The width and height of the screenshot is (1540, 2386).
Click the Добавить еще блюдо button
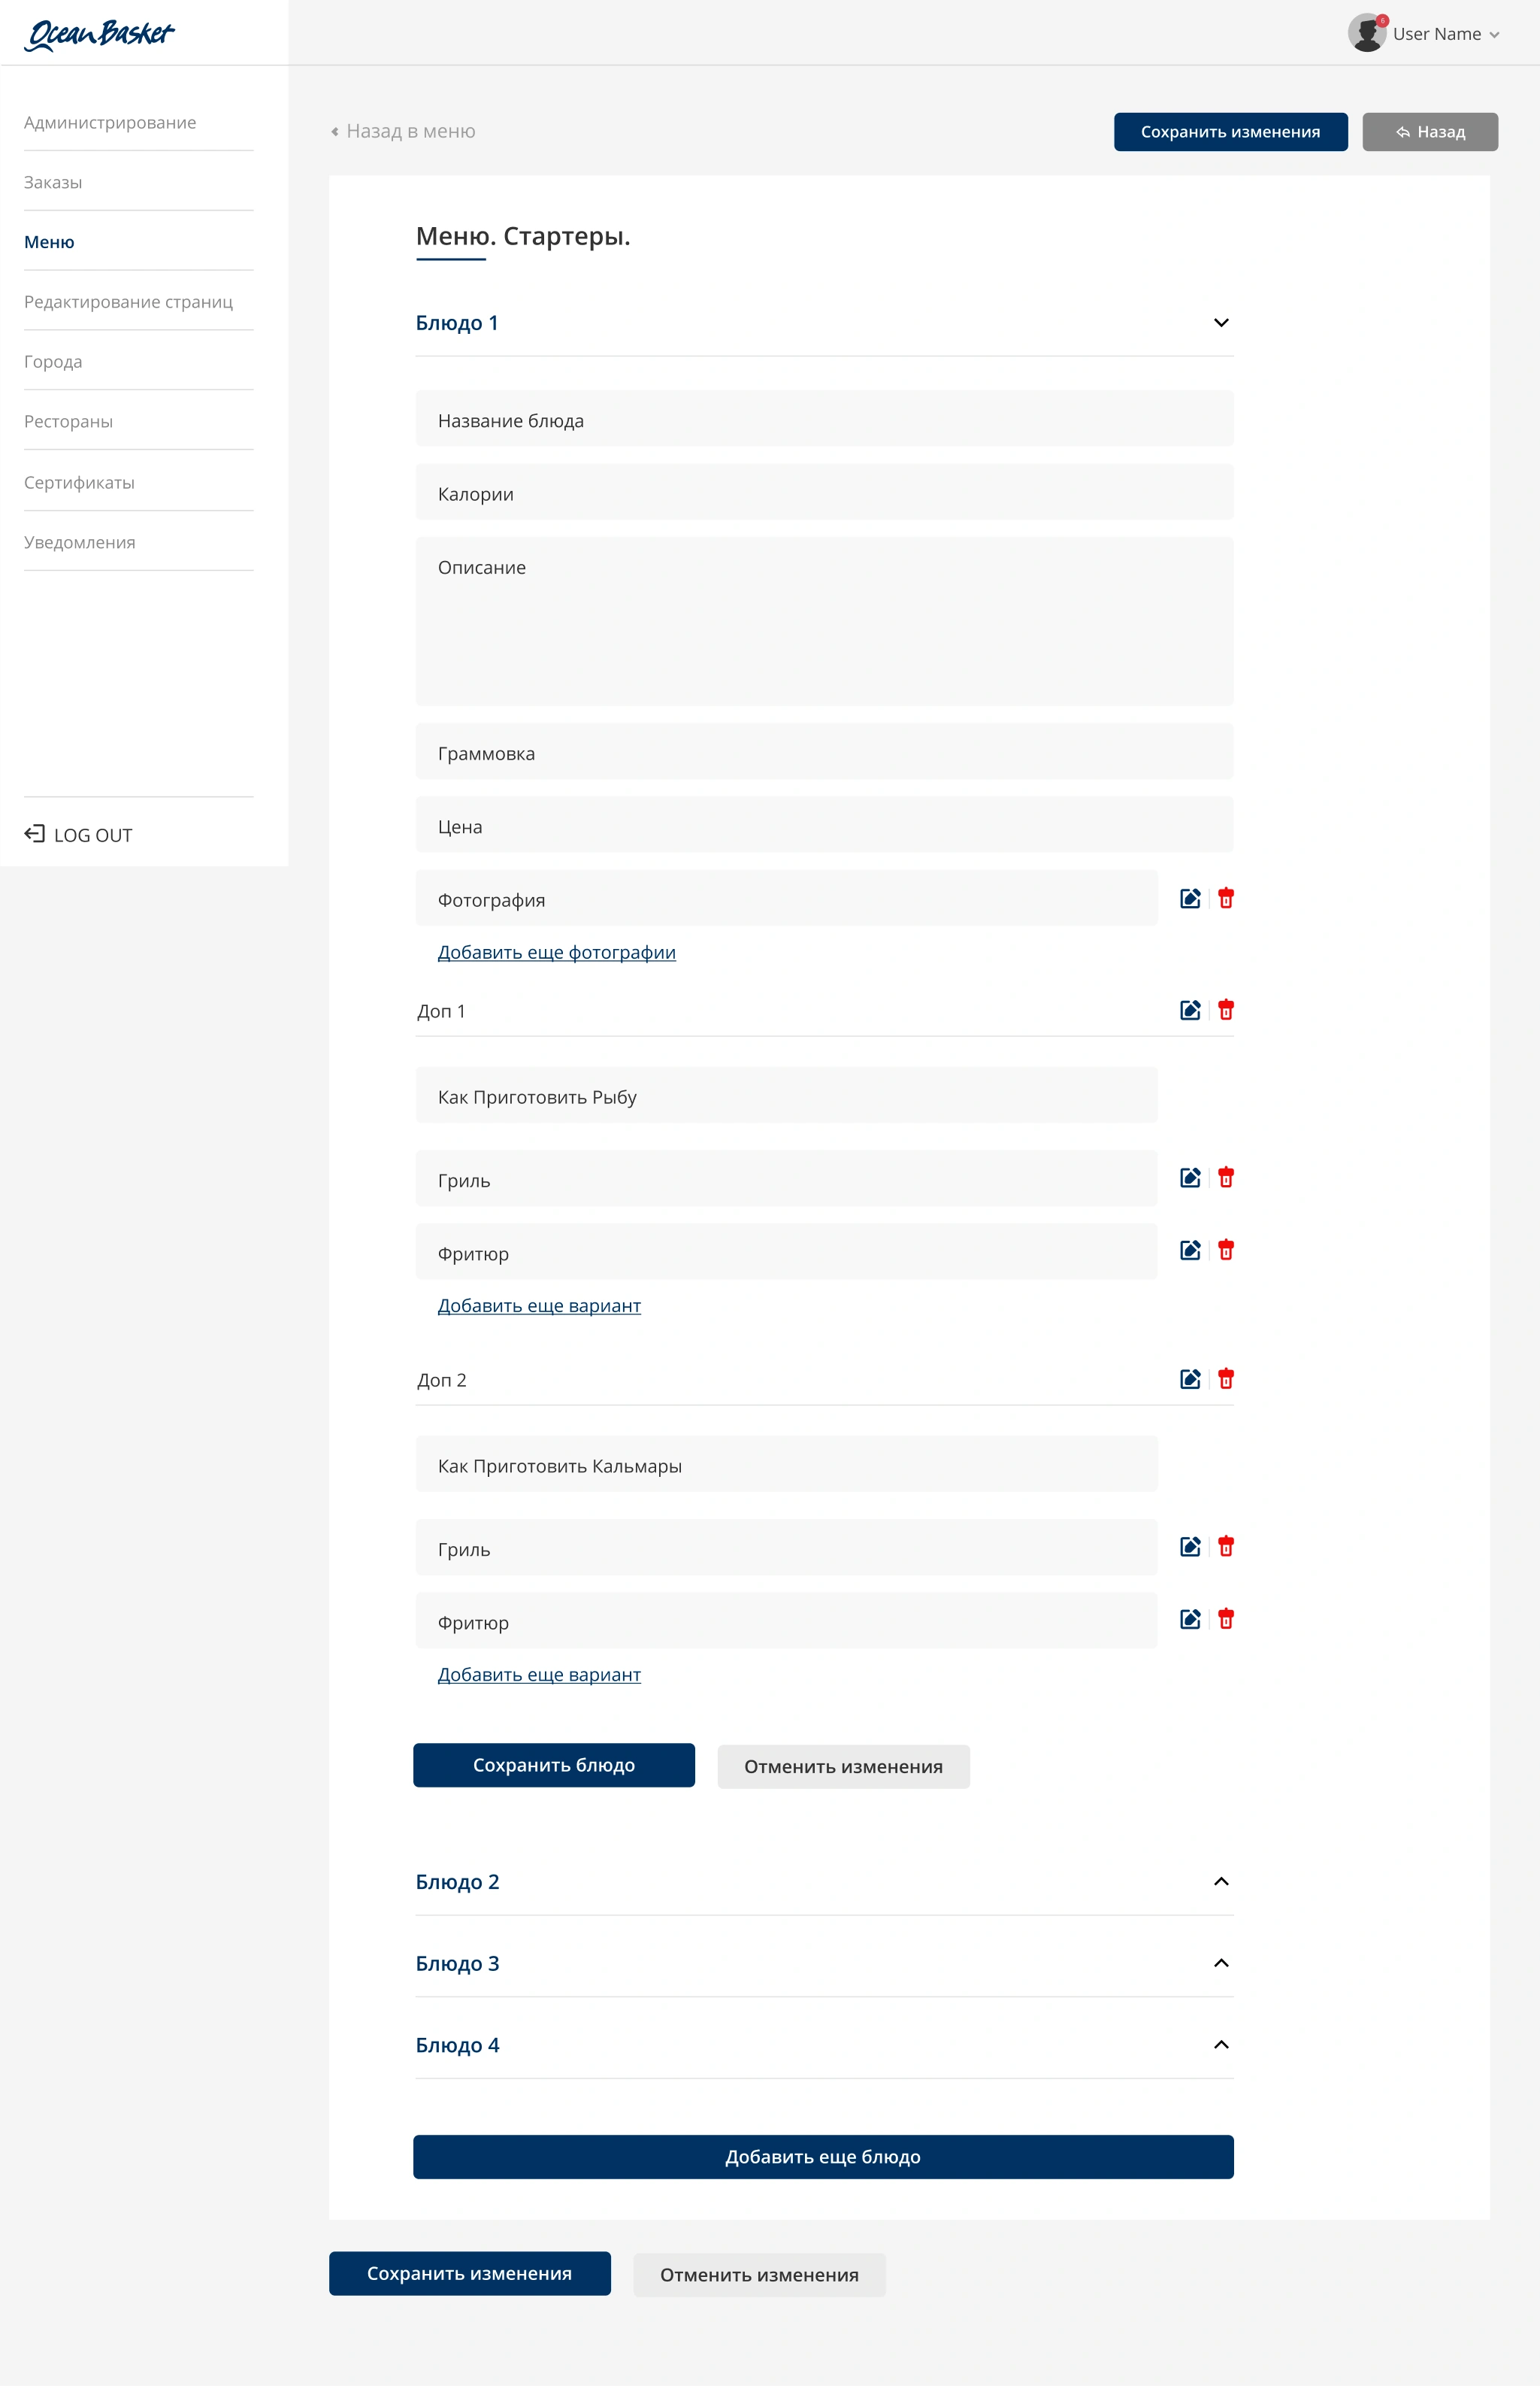pos(823,2157)
